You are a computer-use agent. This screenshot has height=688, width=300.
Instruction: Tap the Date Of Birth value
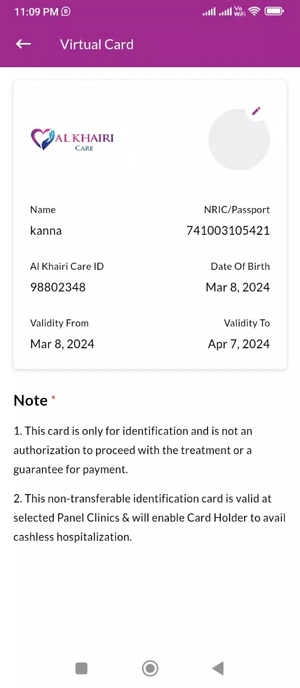coord(238,287)
